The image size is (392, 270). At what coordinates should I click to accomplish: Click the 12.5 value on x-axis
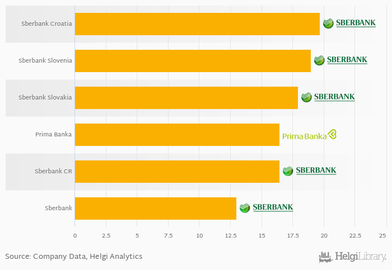click(x=231, y=236)
